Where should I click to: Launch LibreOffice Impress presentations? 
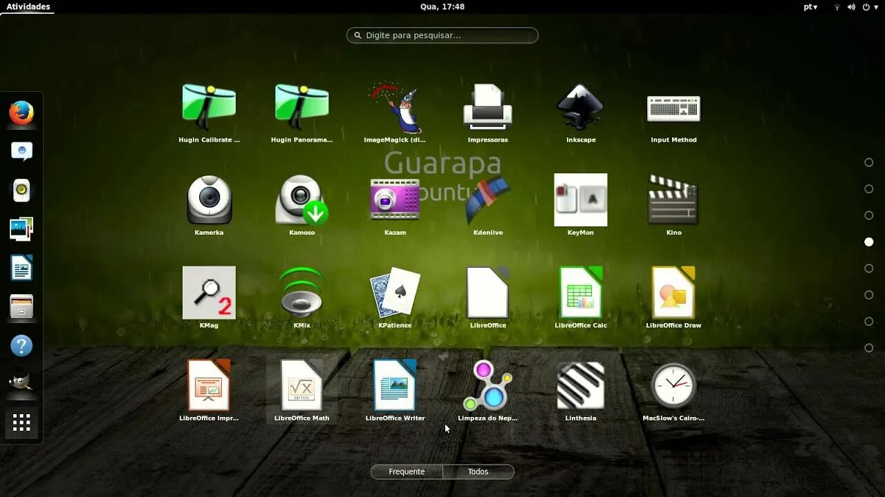point(209,391)
